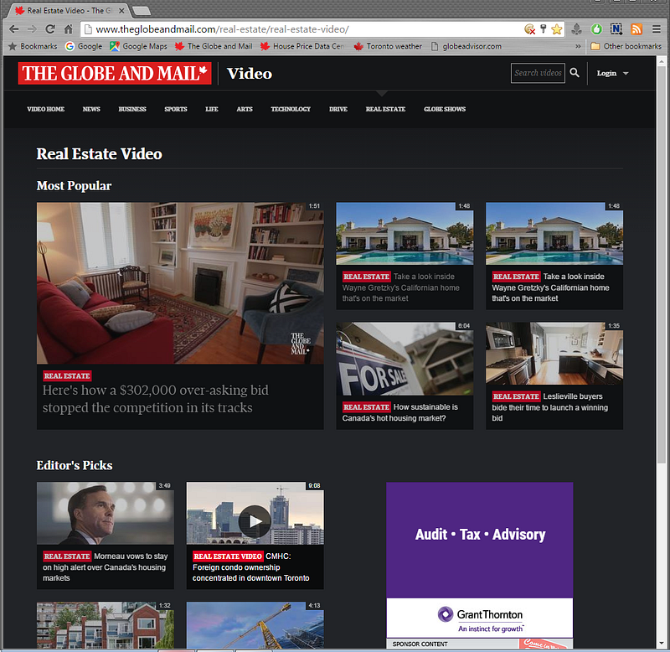Click the Search videos input field
670x652 pixels.
pyautogui.click(x=538, y=73)
